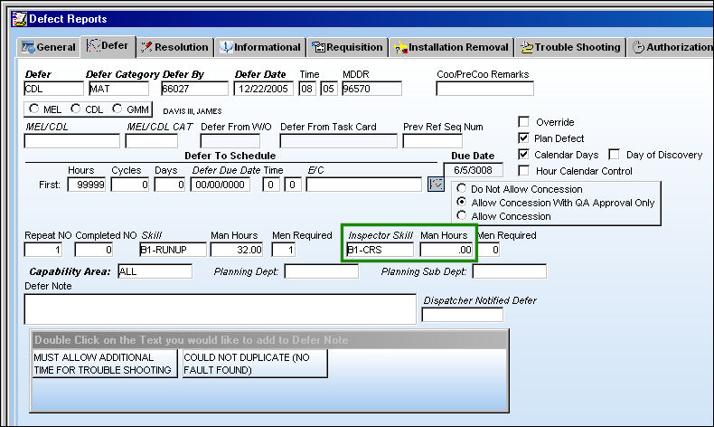Click the First Hours field 99999
714x427 pixels.
[x=87, y=185]
